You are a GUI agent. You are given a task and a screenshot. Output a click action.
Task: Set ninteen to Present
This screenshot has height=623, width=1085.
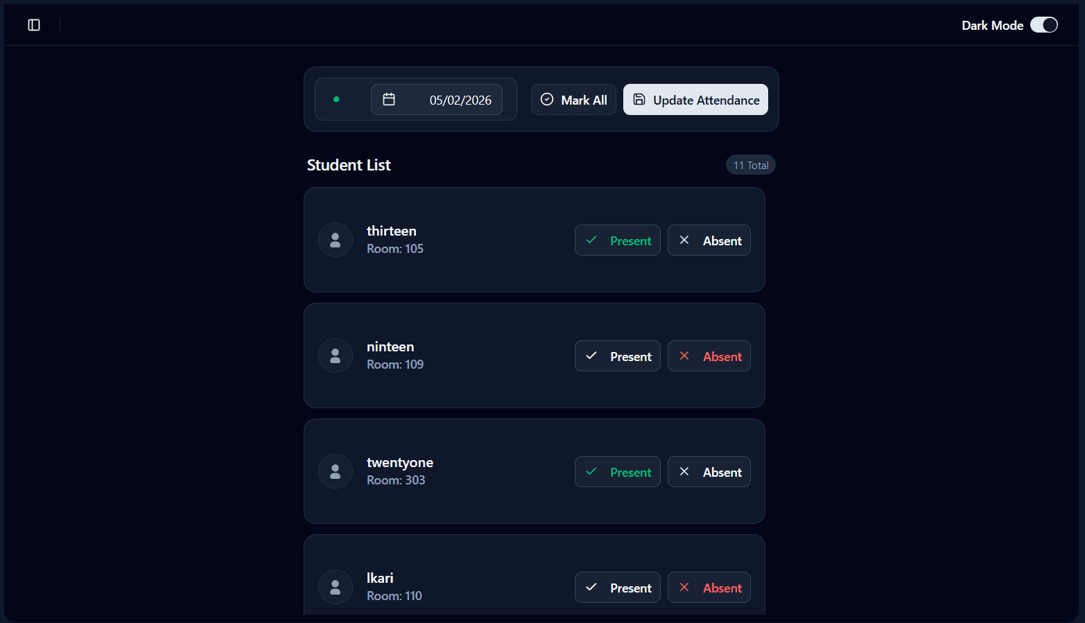pos(617,356)
